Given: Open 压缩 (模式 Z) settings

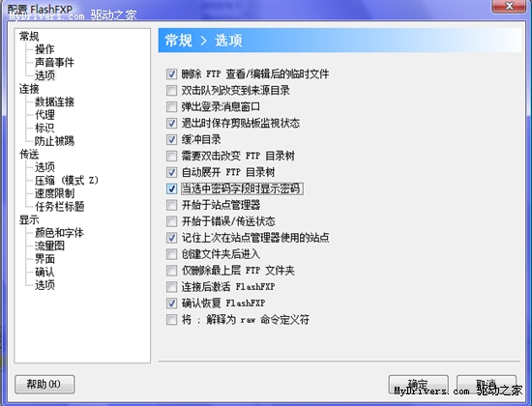Looking at the screenshot, I should pos(67,180).
